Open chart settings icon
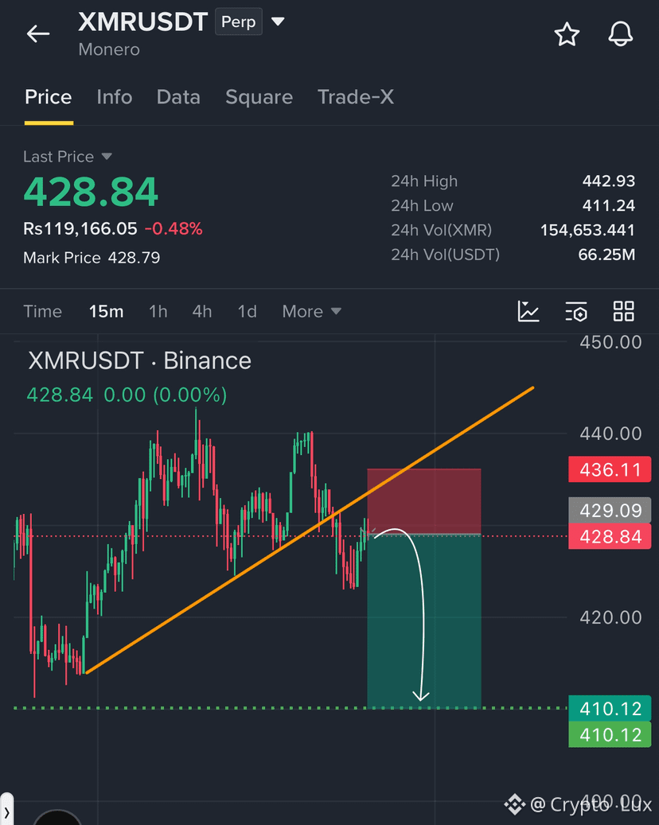This screenshot has height=825, width=659. [x=576, y=312]
